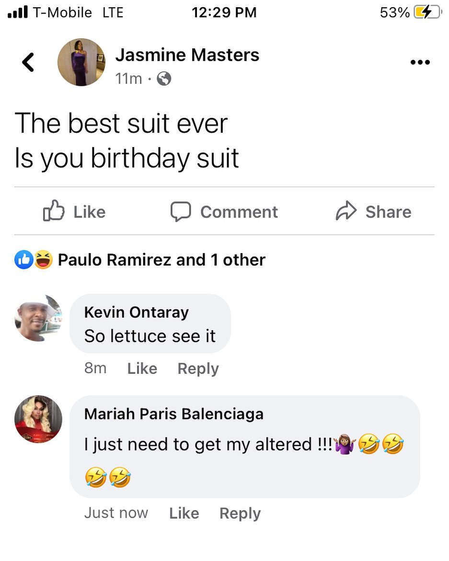This screenshot has height=561, width=449.
Task: Open the three-dot post options menu
Action: [420, 62]
